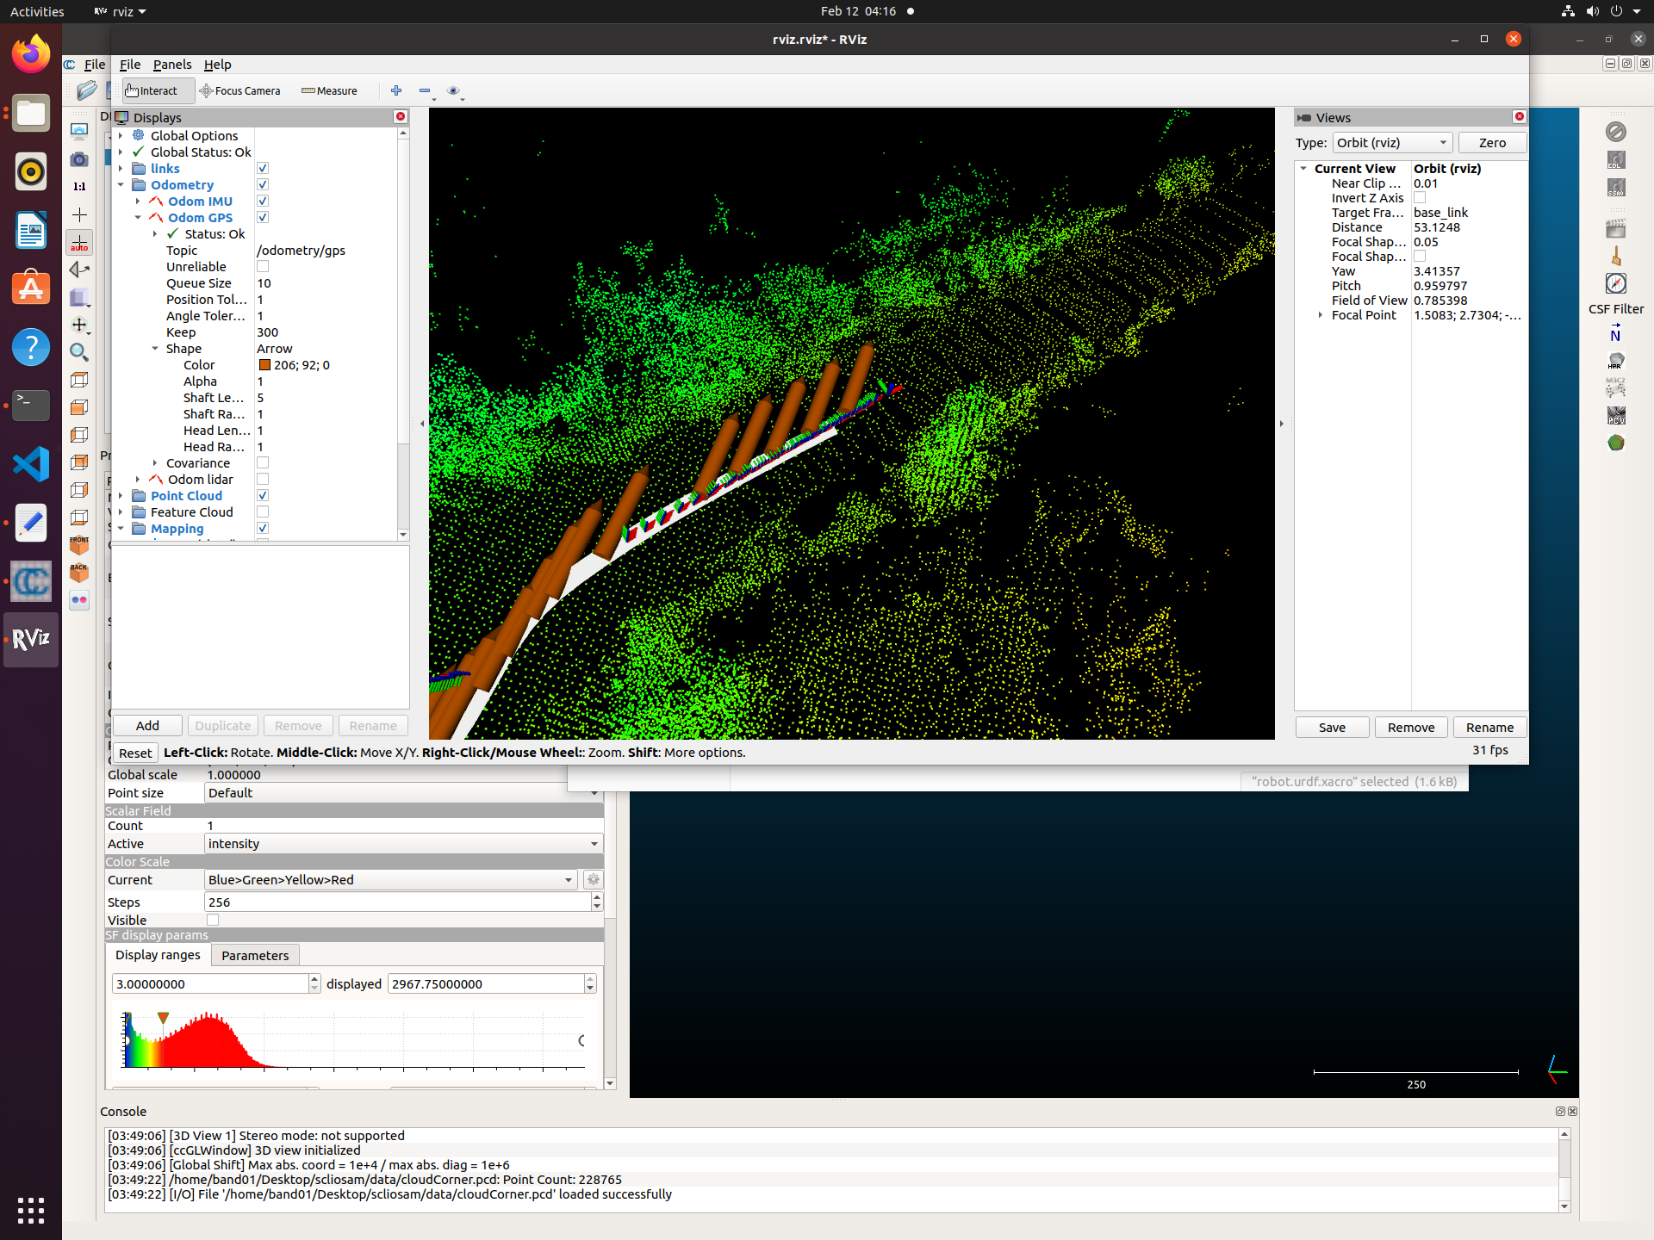Enable the Feature Cloud display
The height and width of the screenshot is (1240, 1654).
coord(263,512)
